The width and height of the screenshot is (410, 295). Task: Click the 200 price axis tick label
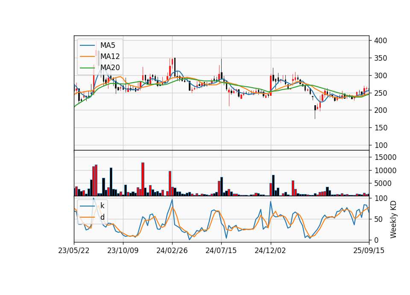coord(381,110)
